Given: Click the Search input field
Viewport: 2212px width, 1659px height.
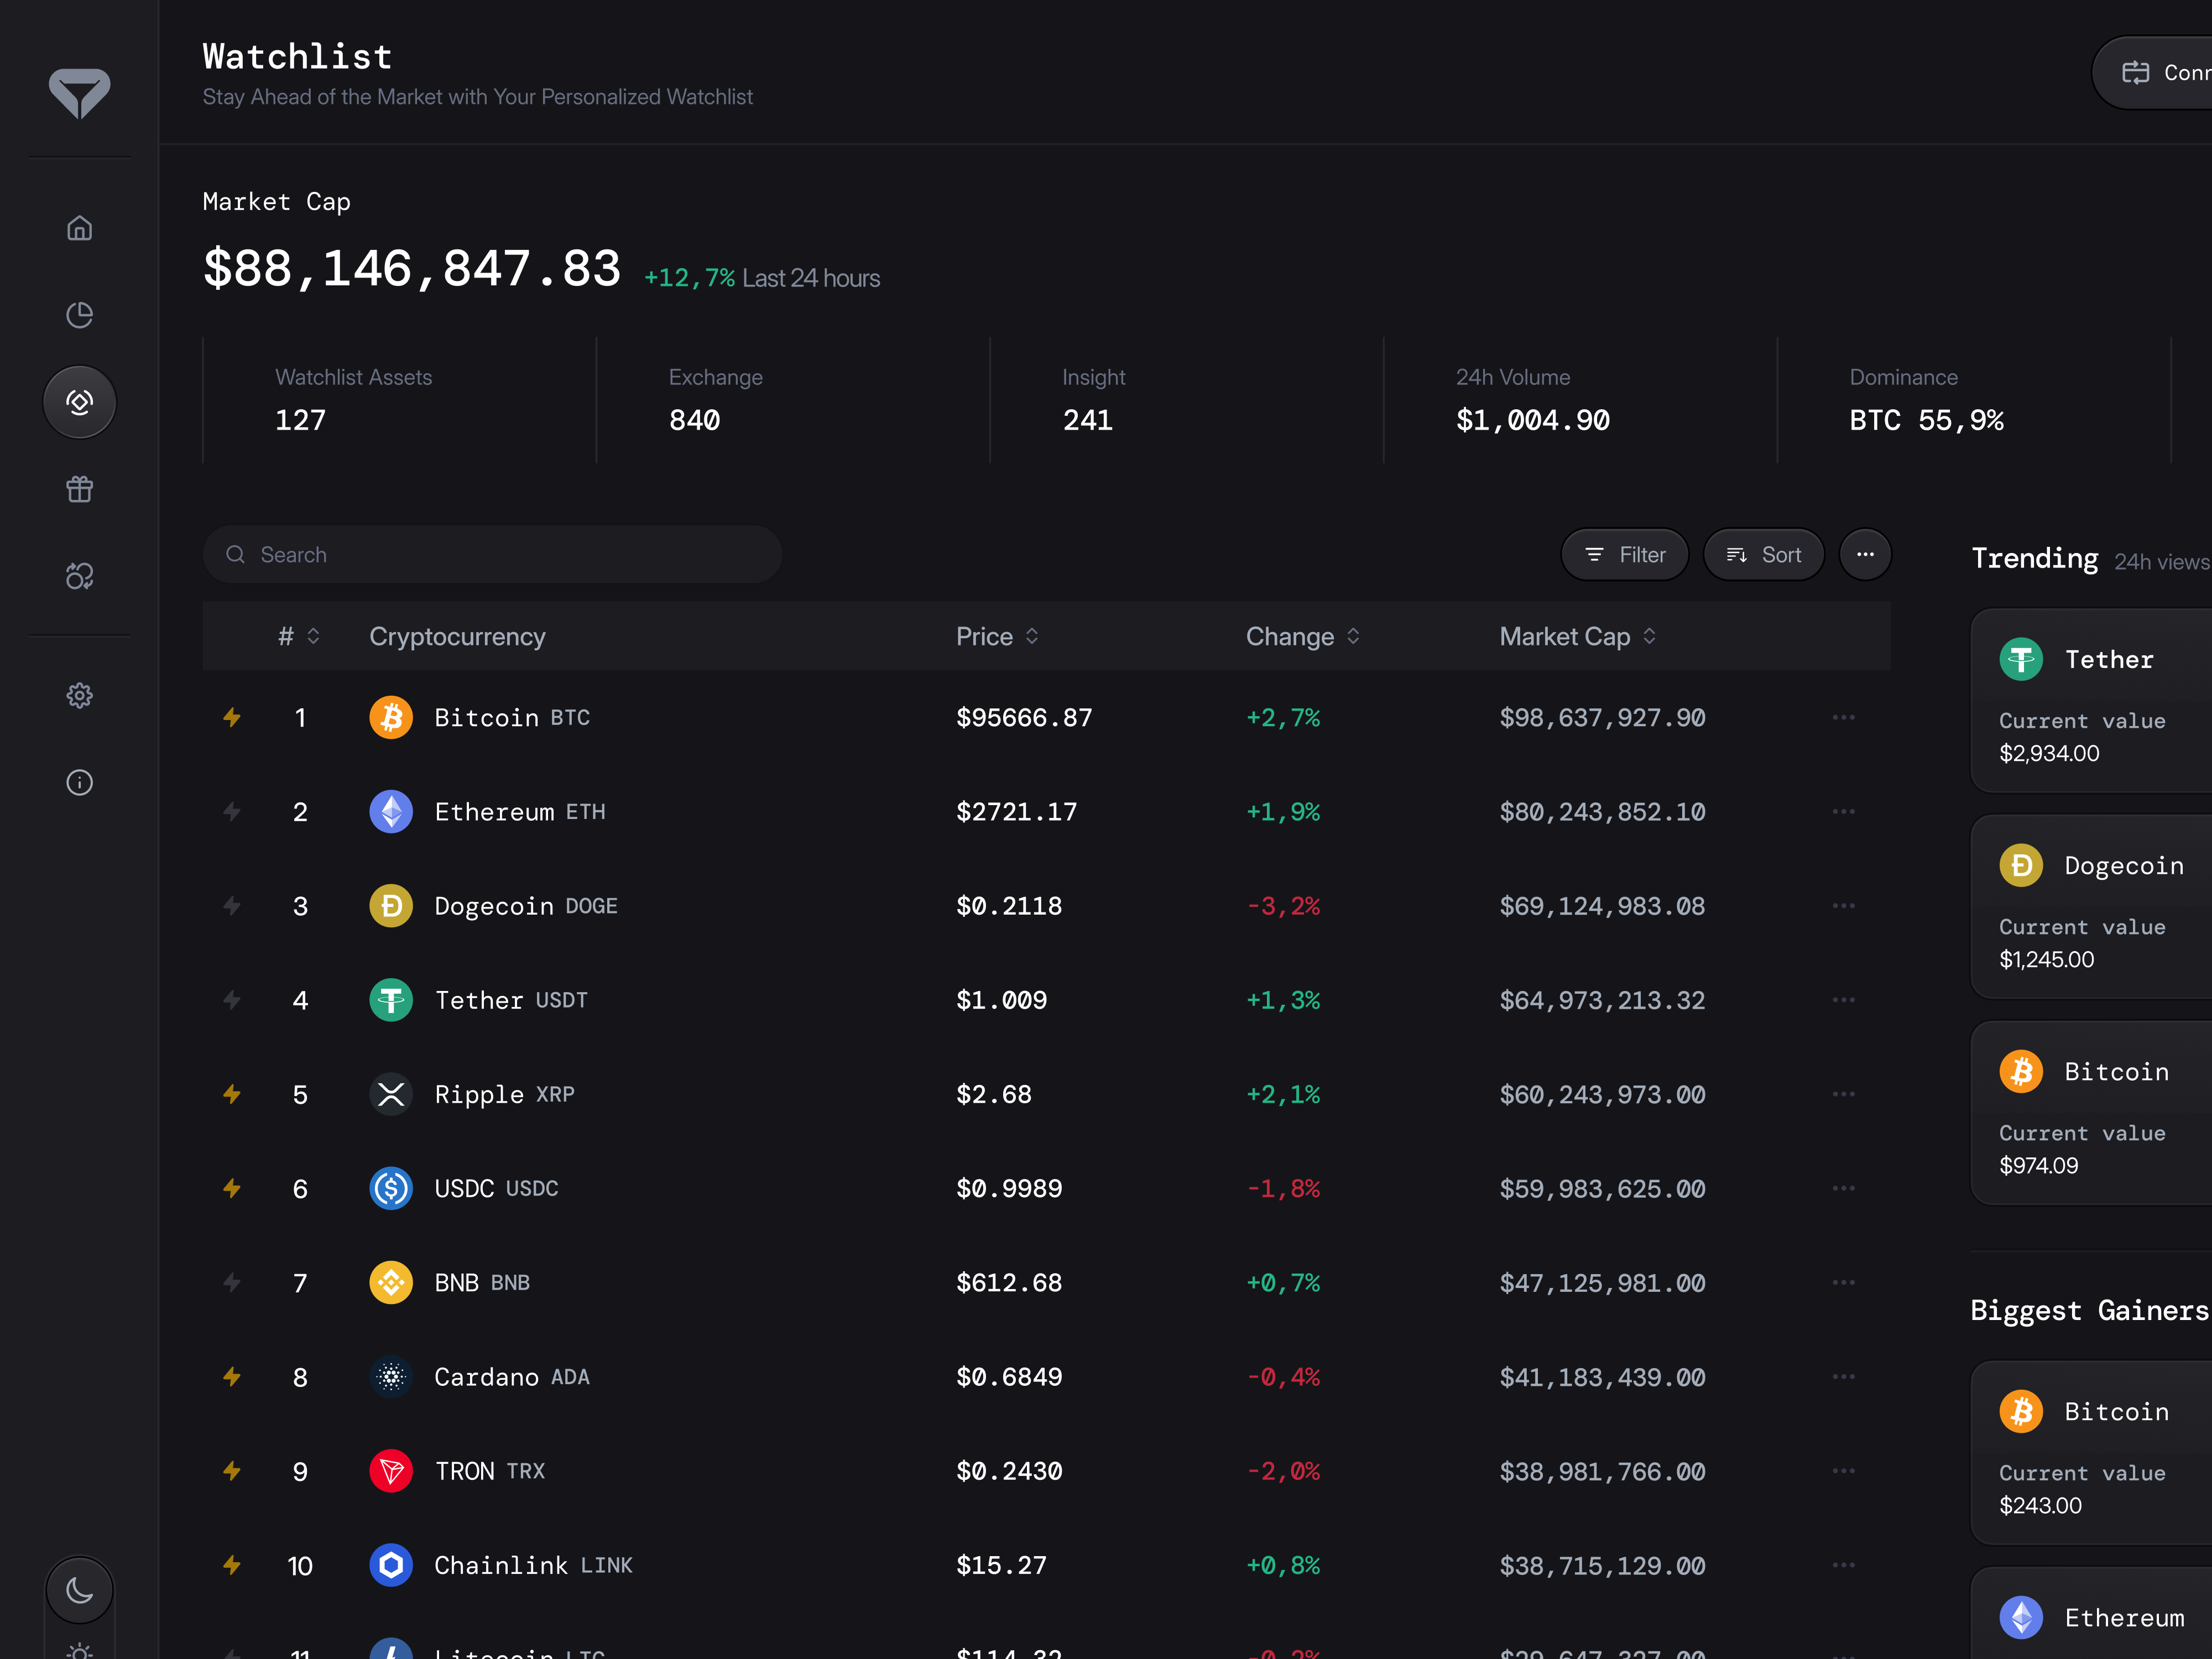Looking at the screenshot, I should coord(492,554).
